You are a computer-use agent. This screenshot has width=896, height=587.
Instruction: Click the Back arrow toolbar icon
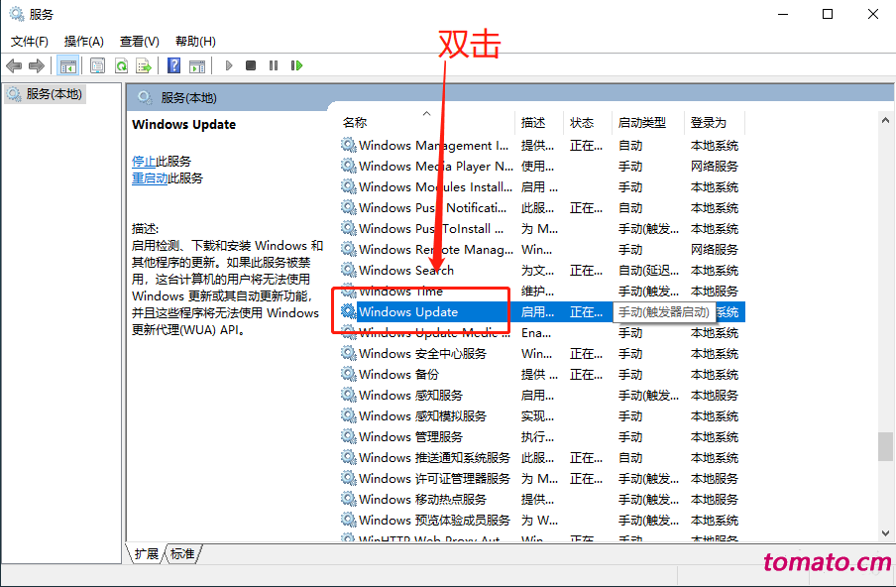pyautogui.click(x=14, y=65)
